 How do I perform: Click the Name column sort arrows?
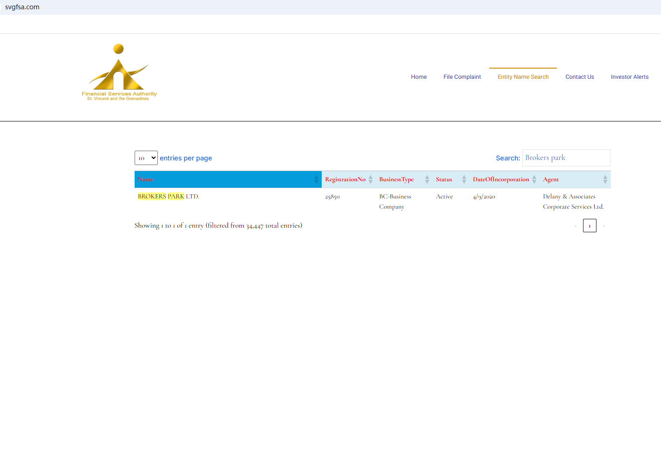click(x=316, y=179)
